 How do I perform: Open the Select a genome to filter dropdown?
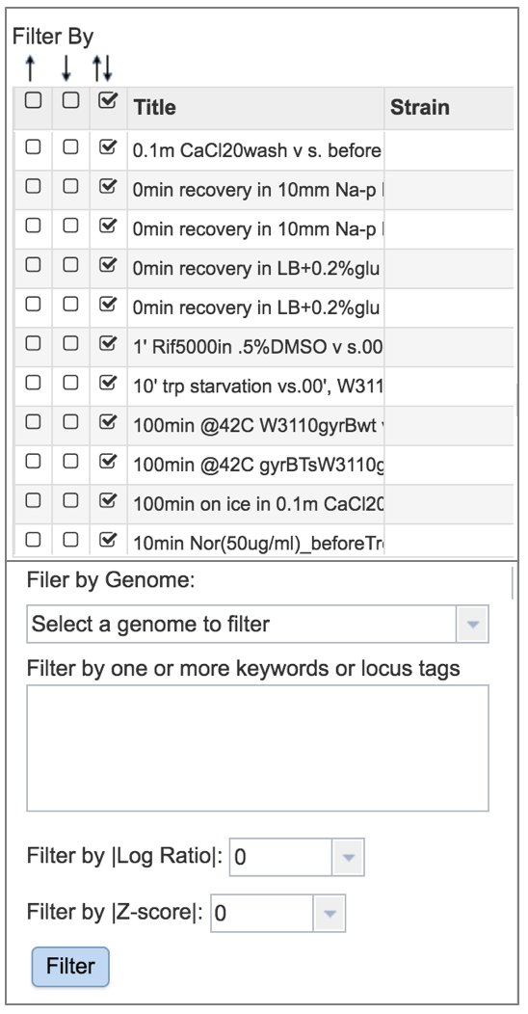click(257, 624)
